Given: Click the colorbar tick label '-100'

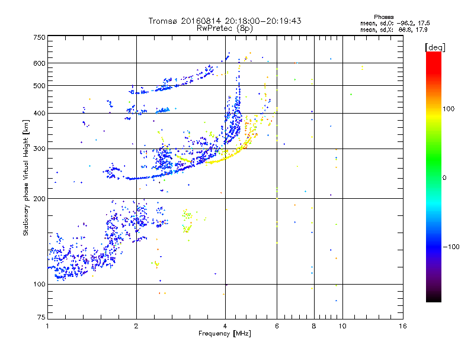Looking at the screenshot, I should click(451, 247).
